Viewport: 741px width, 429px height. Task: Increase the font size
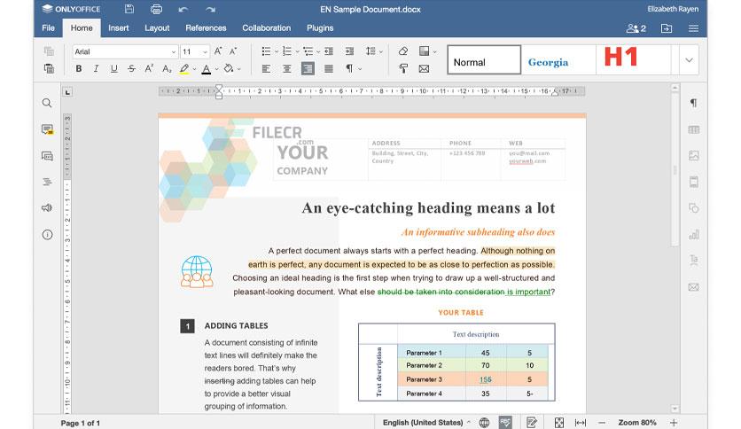tap(218, 51)
